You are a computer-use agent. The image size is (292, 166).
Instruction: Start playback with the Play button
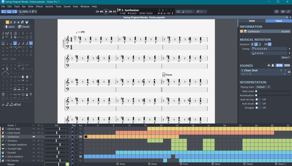[106, 12]
